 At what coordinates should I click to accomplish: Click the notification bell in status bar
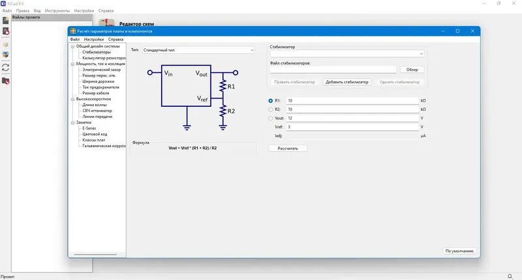[510, 276]
